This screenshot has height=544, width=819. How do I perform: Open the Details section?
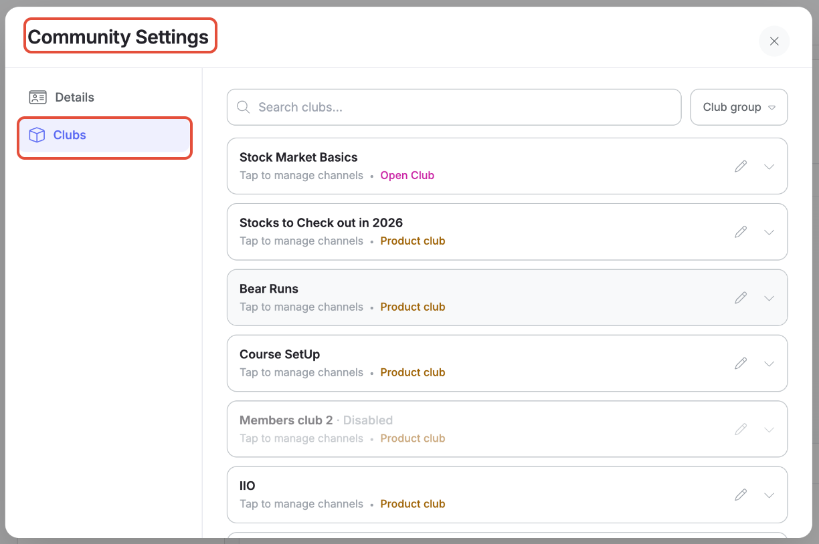pos(104,97)
